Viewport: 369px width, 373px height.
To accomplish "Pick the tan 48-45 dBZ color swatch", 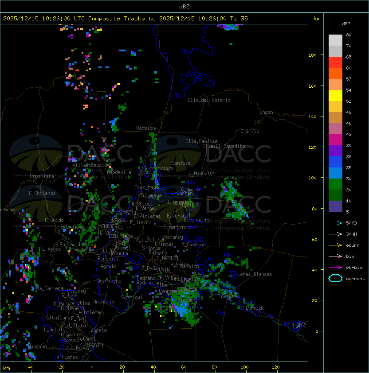I will (x=335, y=118).
